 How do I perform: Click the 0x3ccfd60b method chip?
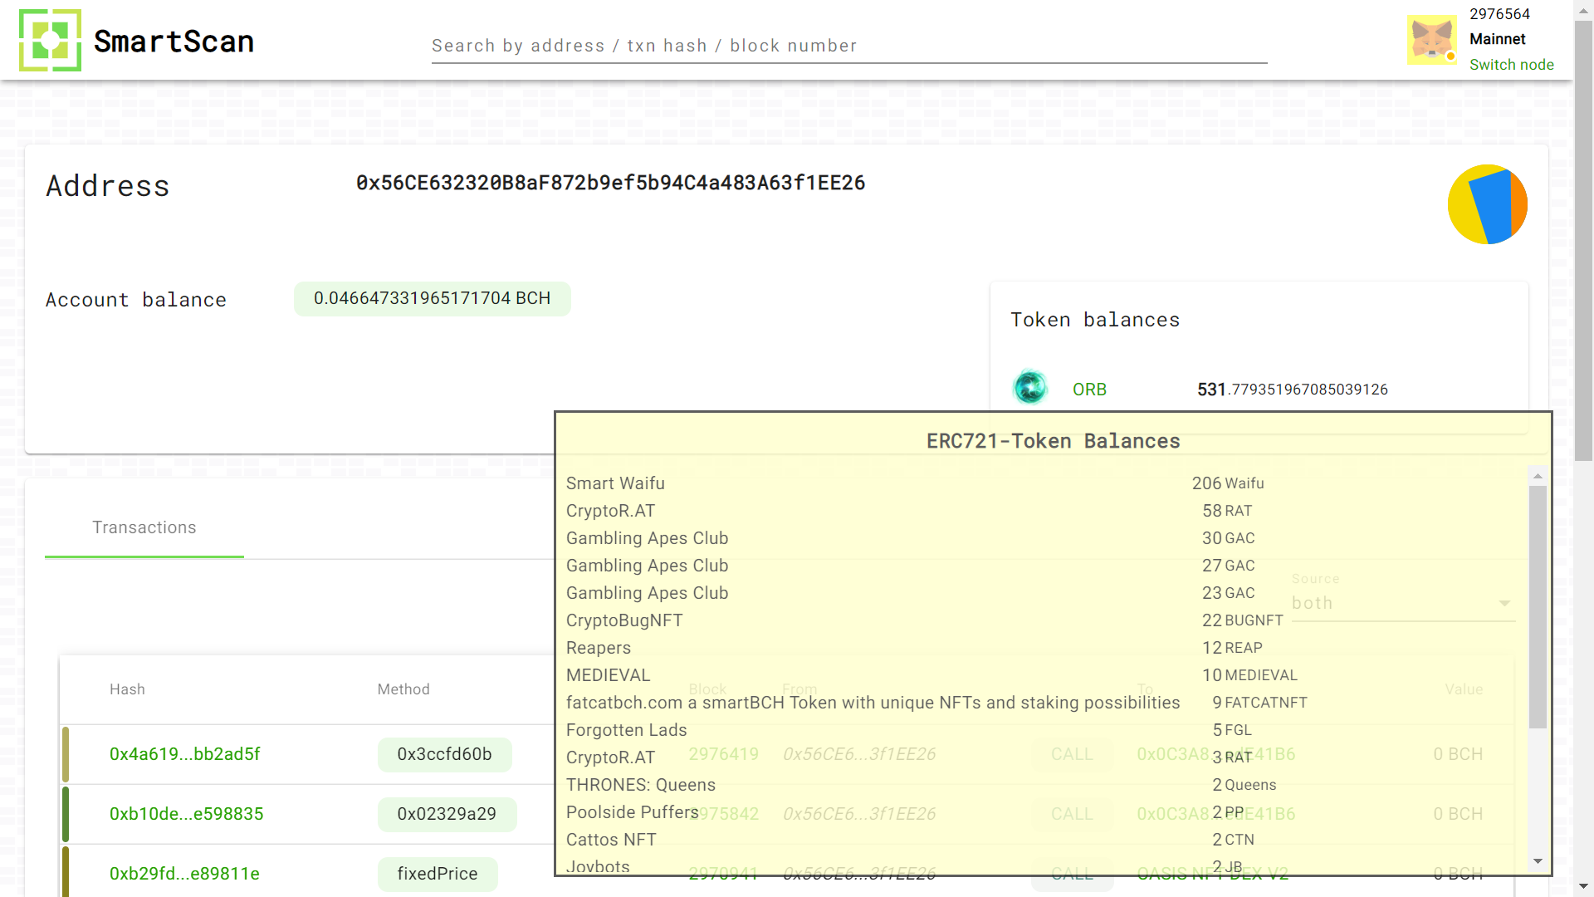tap(445, 754)
